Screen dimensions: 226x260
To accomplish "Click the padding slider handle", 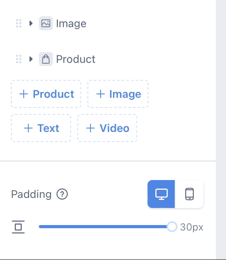I will click(172, 227).
